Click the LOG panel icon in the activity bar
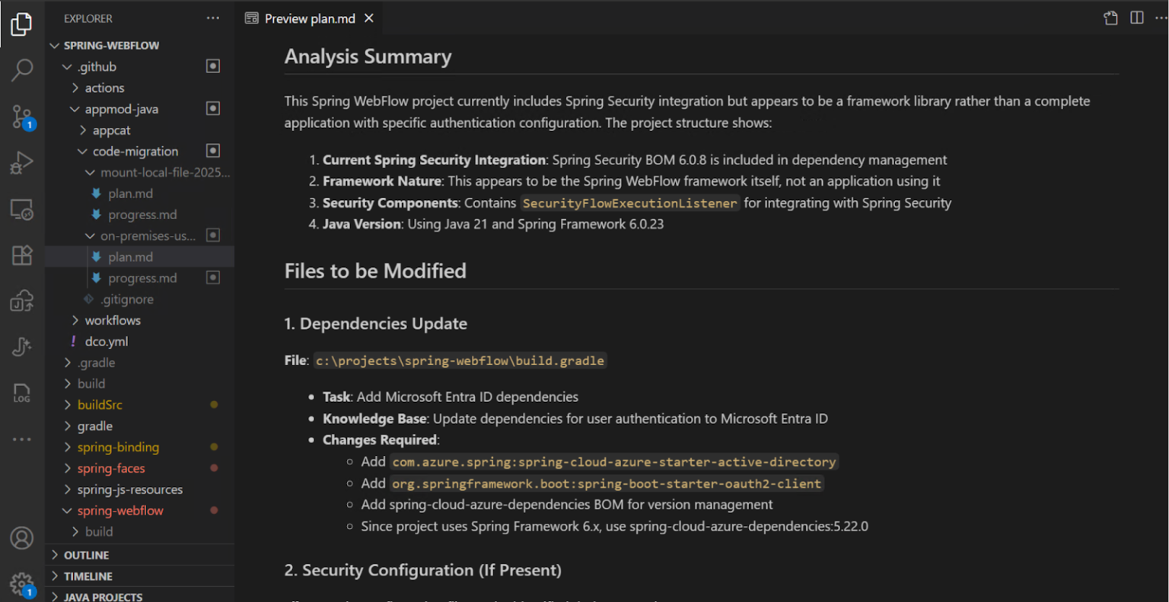 [x=22, y=393]
